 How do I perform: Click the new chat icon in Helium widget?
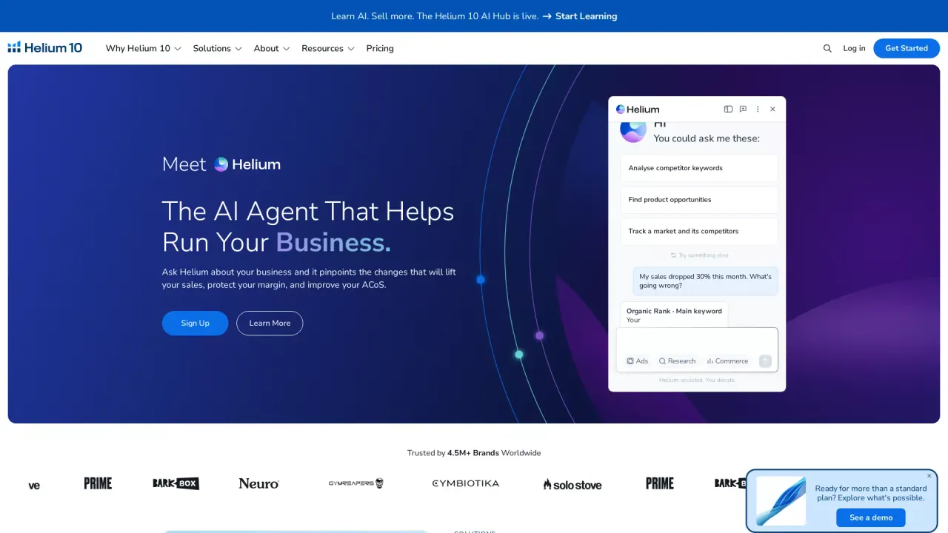click(x=743, y=109)
